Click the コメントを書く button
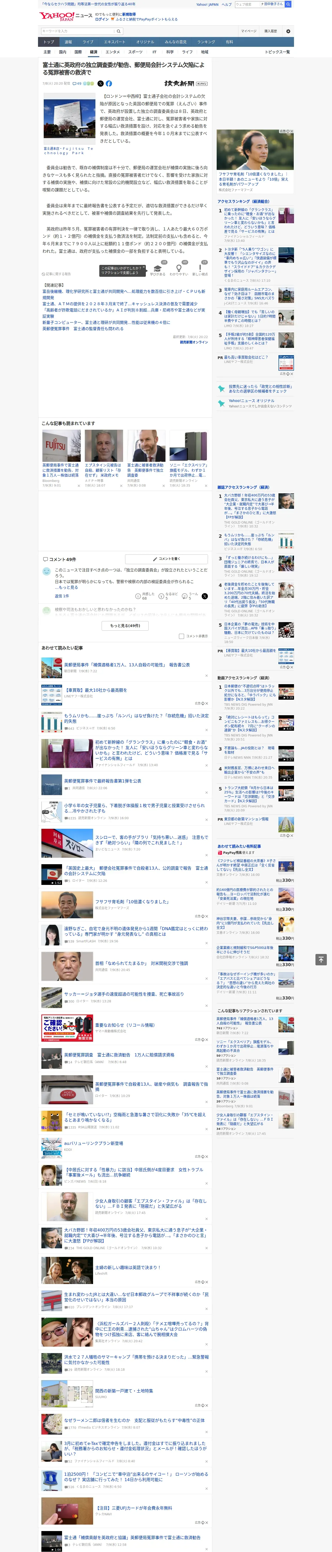This screenshot has height=1552, width=332. click(167, 559)
